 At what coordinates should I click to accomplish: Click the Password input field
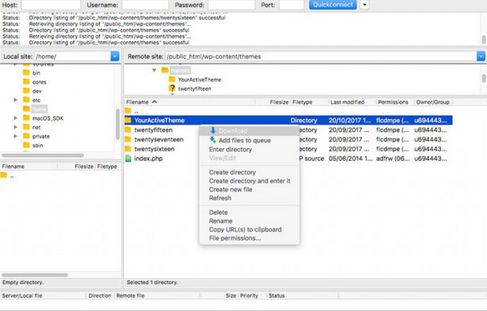click(x=232, y=5)
